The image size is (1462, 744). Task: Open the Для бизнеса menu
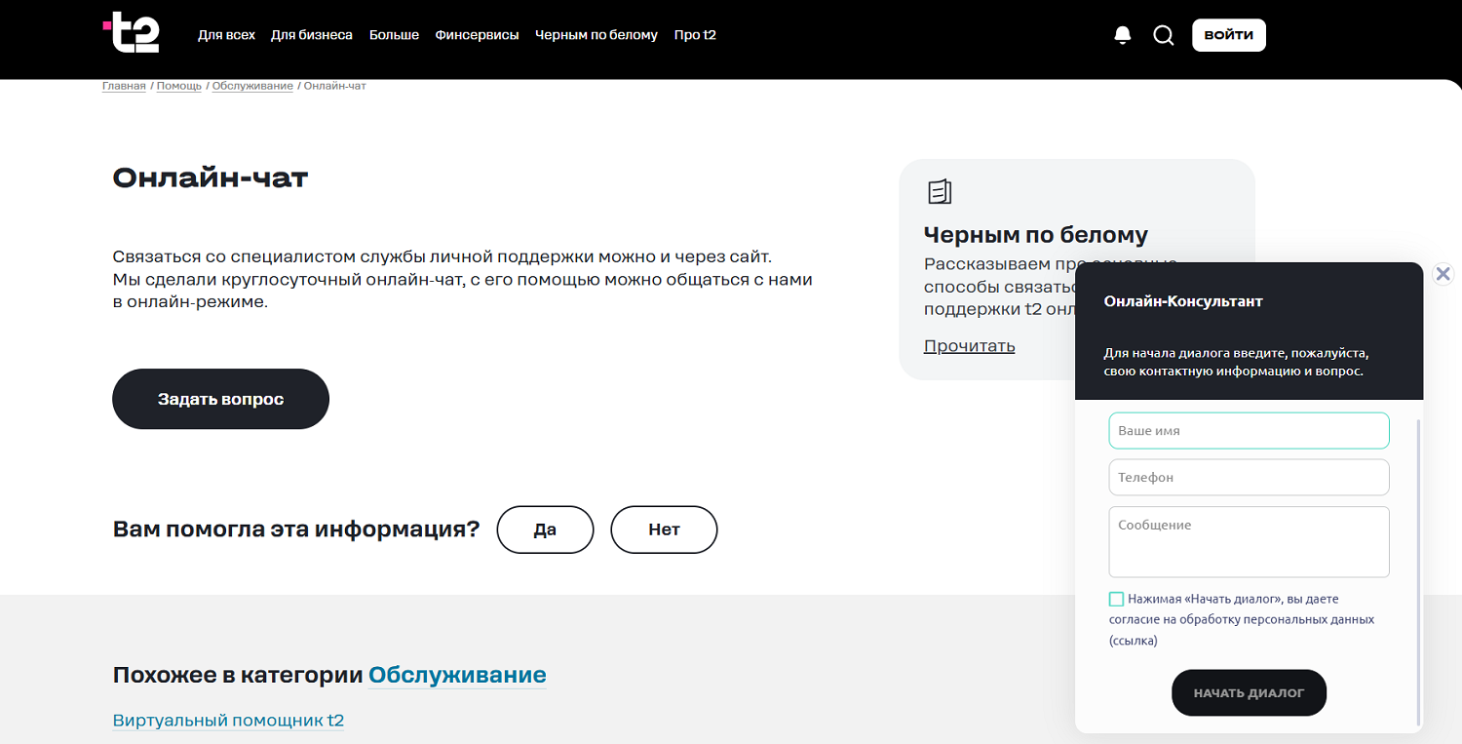(x=312, y=35)
